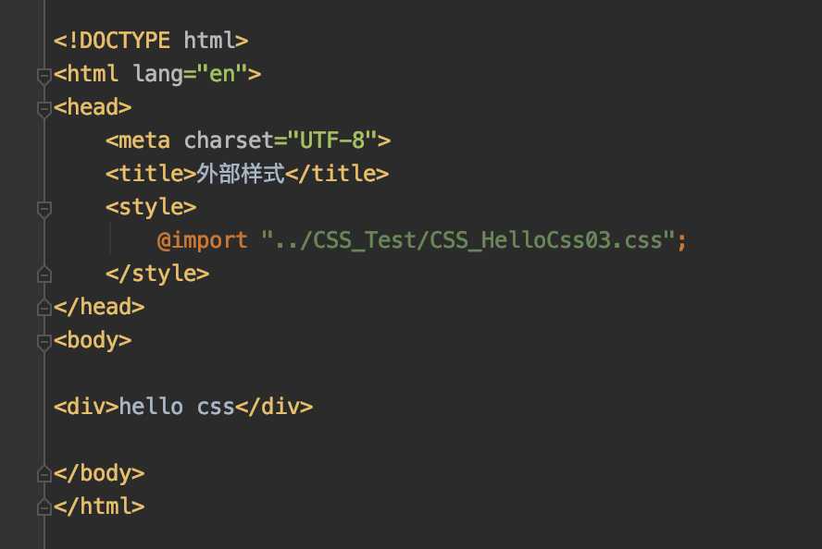The image size is (822, 549).
Task: Click the @import keyword
Action: click(203, 240)
